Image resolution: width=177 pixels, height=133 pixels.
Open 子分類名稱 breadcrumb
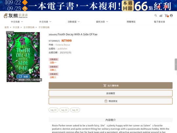coord(44,27)
